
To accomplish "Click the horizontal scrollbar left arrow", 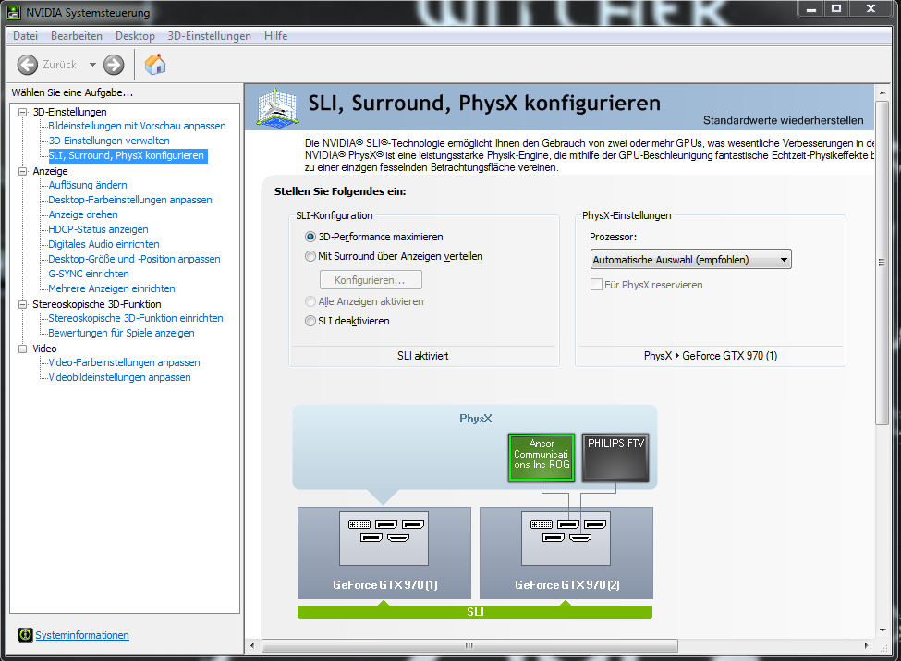I will pos(252,645).
